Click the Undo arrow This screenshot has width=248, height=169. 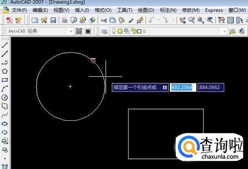click(152, 20)
